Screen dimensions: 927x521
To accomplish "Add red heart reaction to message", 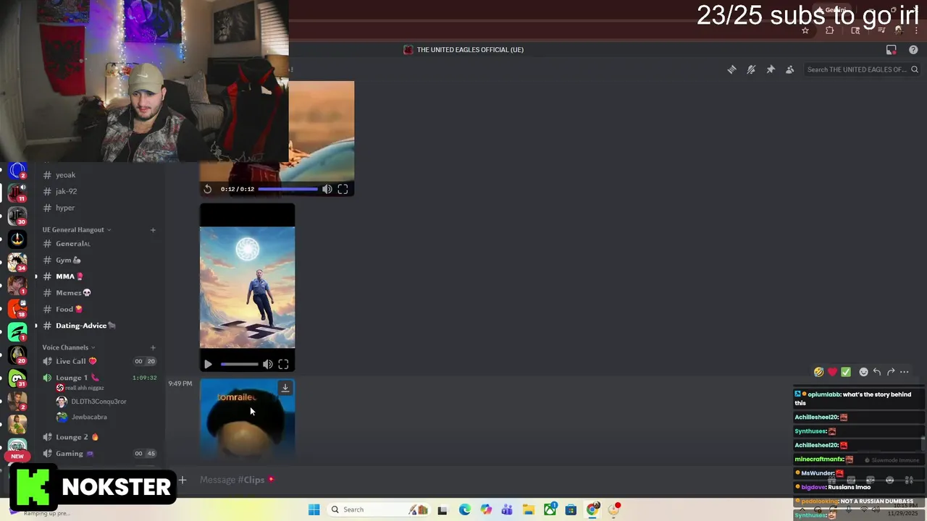I will coord(832,372).
